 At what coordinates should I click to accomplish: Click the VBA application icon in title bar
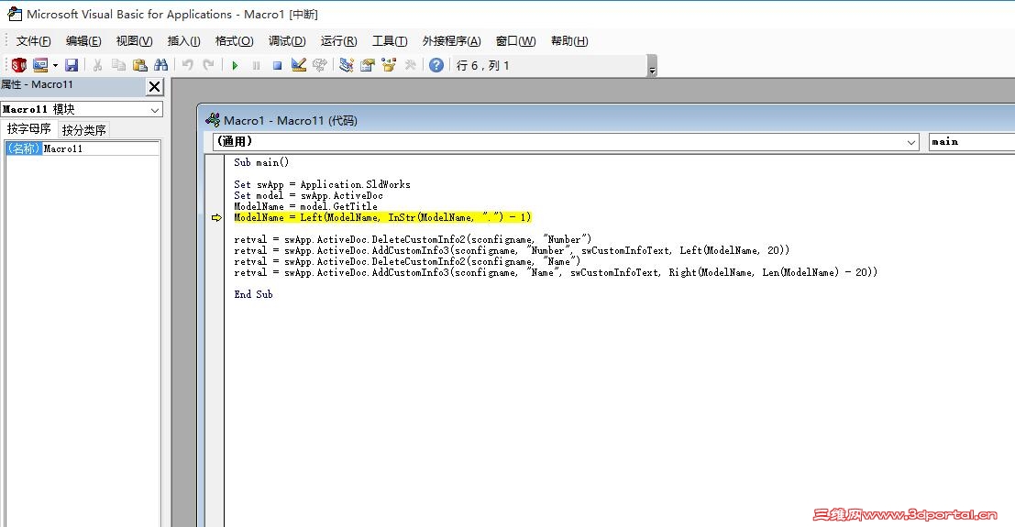(x=15, y=14)
